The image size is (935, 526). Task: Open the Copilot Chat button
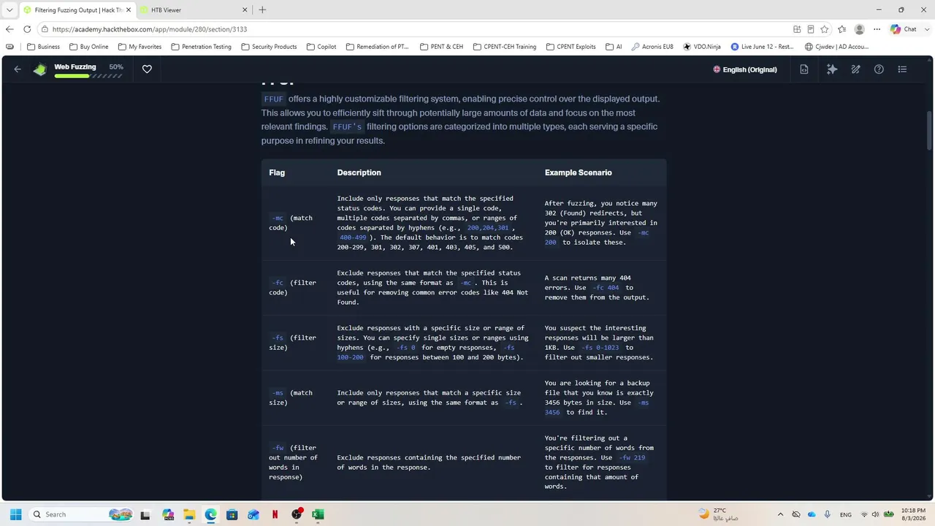tap(904, 29)
